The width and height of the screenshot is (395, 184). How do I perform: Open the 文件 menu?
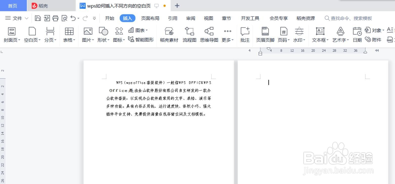click(17, 18)
